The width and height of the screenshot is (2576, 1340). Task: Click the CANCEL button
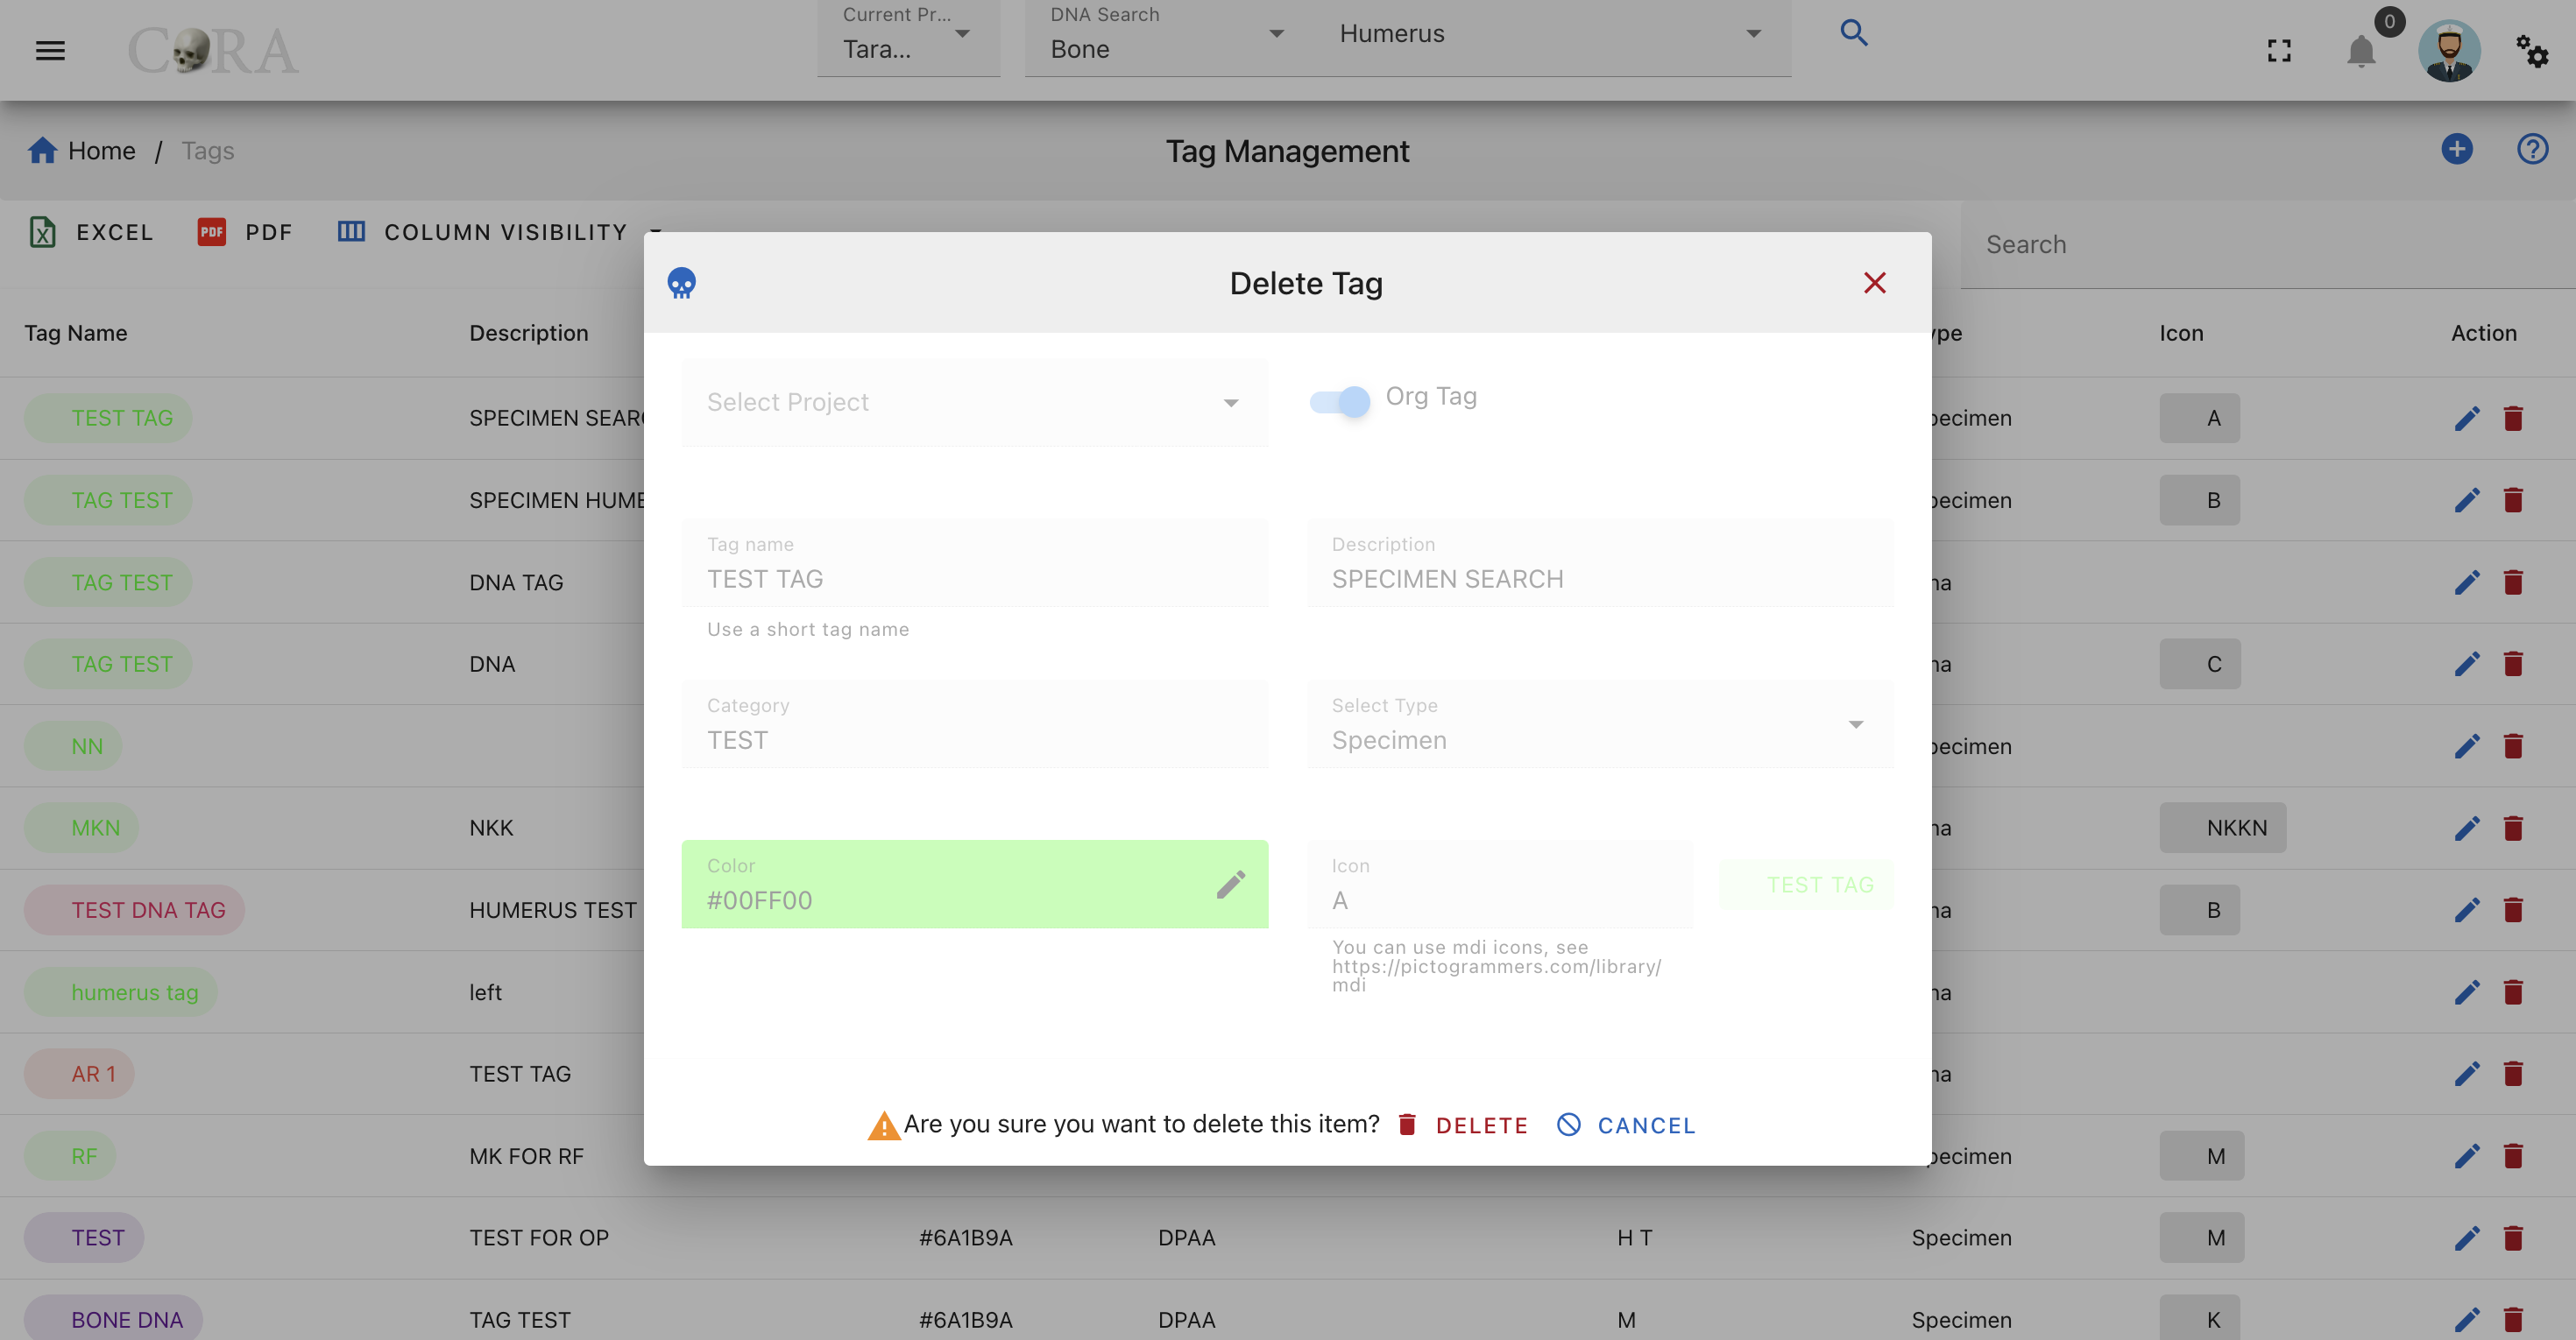click(1627, 1125)
